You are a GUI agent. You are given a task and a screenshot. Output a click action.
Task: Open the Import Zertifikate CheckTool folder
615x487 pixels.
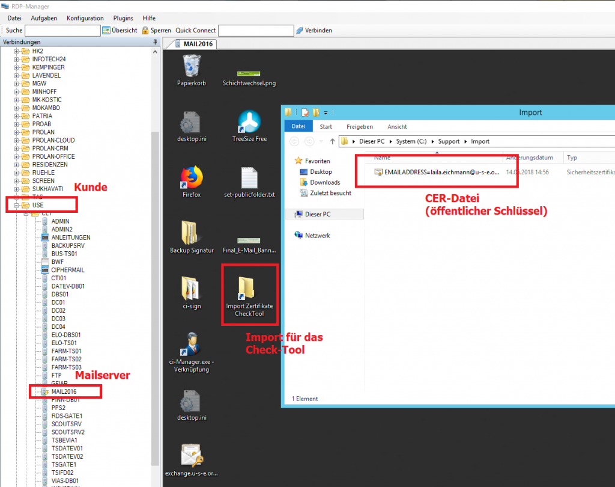(x=249, y=290)
